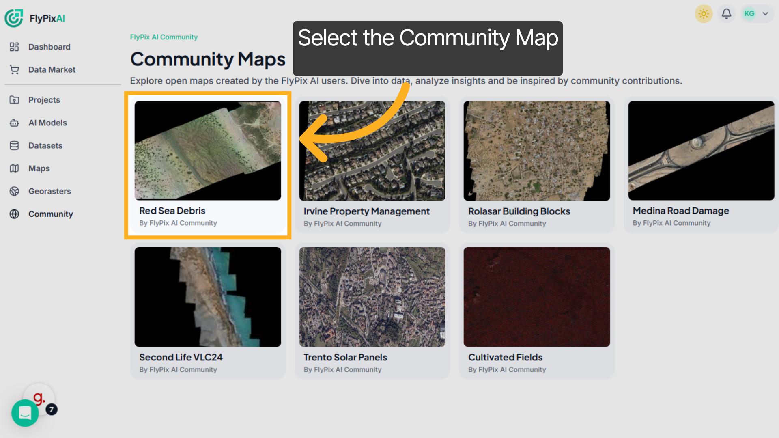Toggle the light theme sun button
This screenshot has width=779, height=438.
click(704, 14)
